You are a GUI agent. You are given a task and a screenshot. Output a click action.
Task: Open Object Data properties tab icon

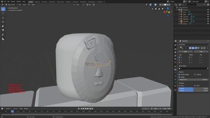tap(175, 83)
